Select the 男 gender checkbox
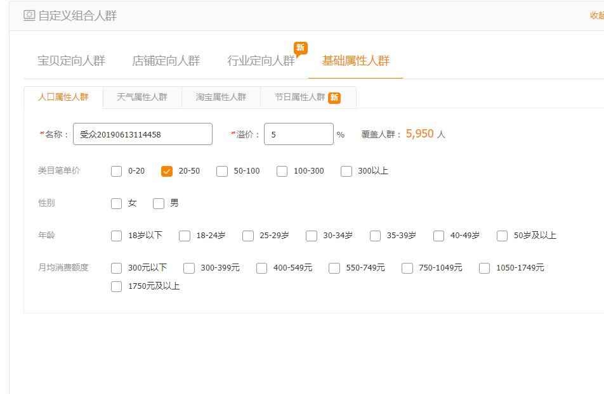Image resolution: width=604 pixels, height=394 pixels. pyautogui.click(x=158, y=203)
